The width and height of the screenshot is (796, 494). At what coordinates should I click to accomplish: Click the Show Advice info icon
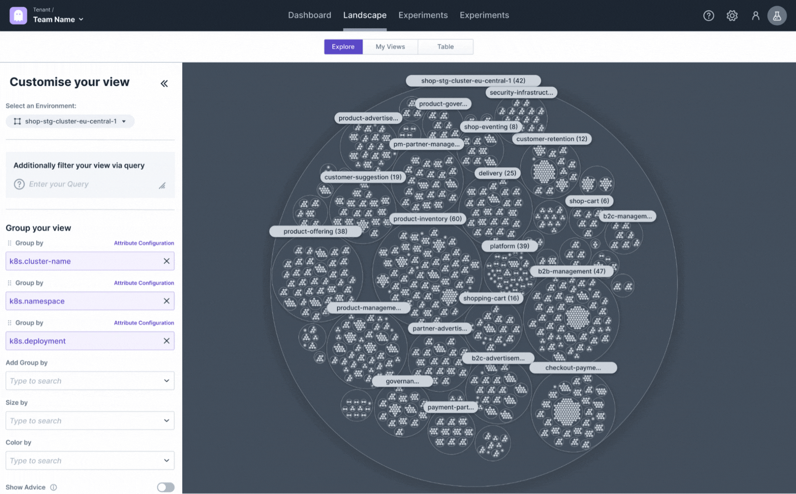(54, 487)
